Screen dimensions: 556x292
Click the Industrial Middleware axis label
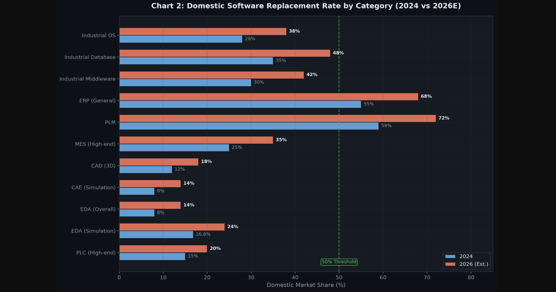tap(87, 79)
